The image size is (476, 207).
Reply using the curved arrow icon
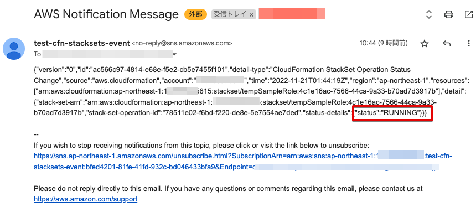pyautogui.click(x=447, y=44)
